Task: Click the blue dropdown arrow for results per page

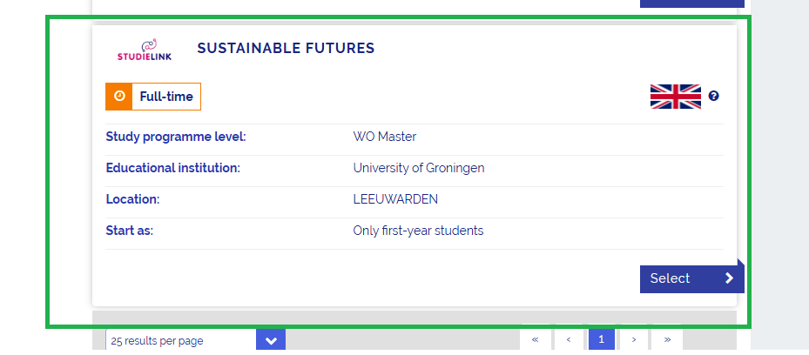Action: point(271,340)
